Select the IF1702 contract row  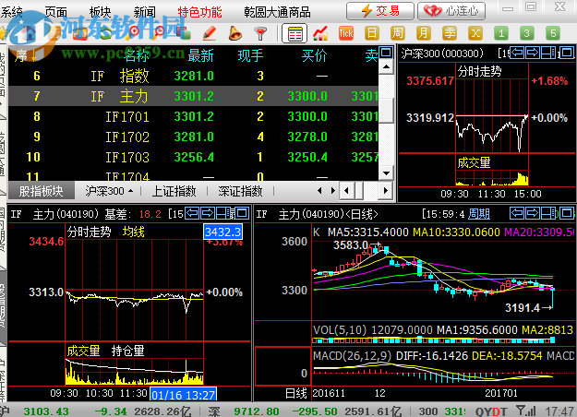(x=194, y=137)
